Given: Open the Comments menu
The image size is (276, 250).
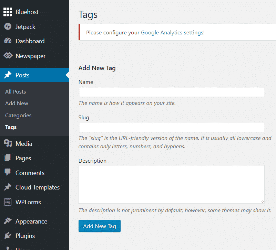Looking at the screenshot, I should [30, 173].
